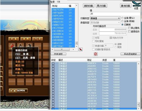Click the red circle clear-list icon
The width and height of the screenshot is (142, 111).
tap(96, 54)
